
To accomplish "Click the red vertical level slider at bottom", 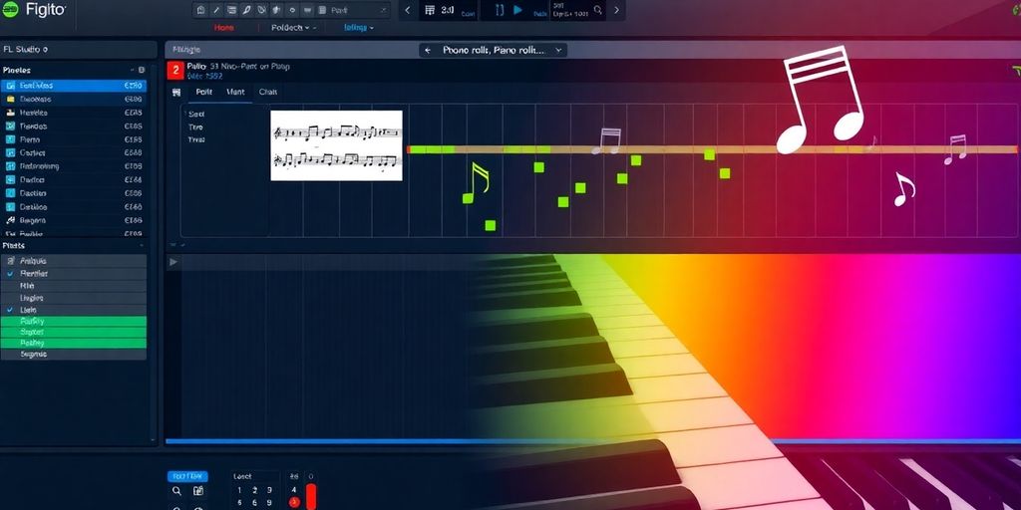I will (310, 496).
